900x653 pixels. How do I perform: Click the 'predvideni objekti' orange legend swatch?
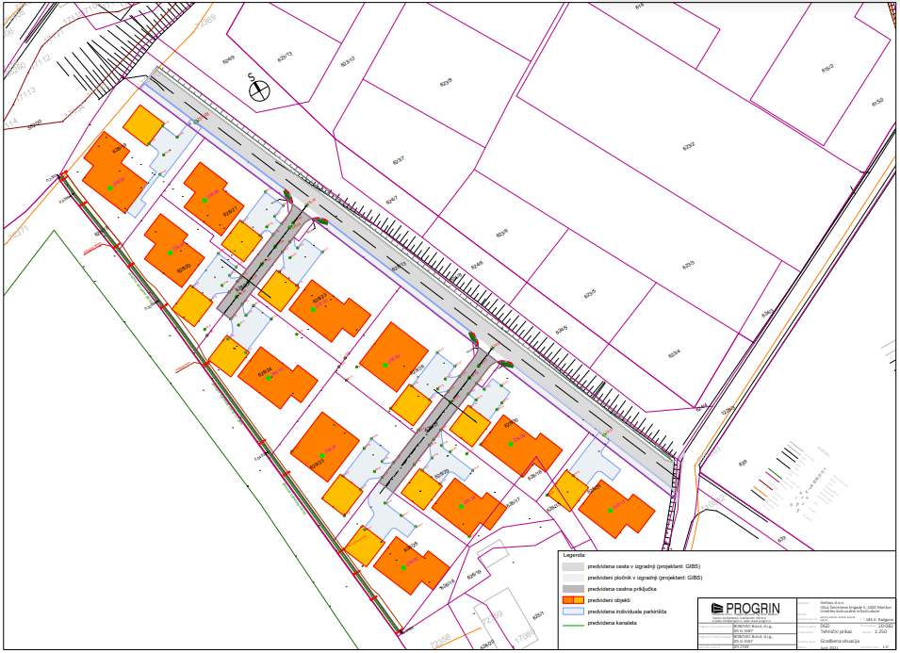(573, 599)
